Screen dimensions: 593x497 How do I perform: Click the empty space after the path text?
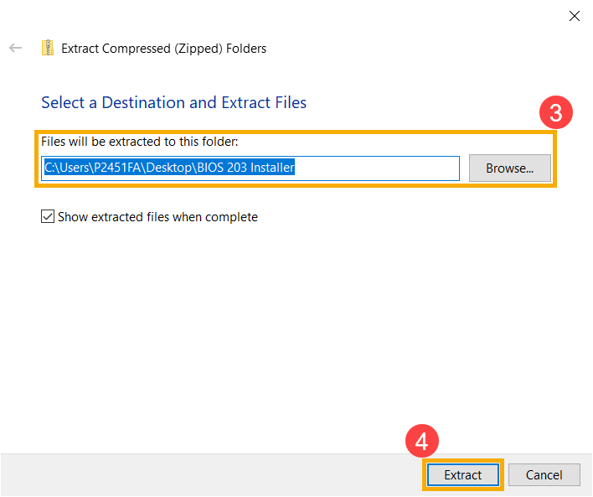(x=376, y=168)
